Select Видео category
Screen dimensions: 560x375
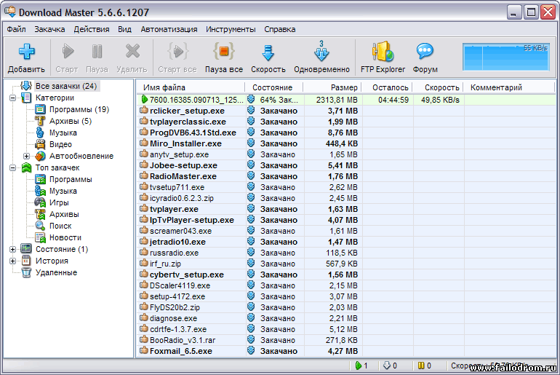[x=60, y=144]
